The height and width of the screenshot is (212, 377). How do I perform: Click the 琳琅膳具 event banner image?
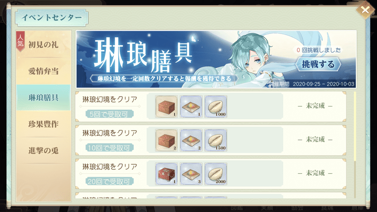point(216,59)
